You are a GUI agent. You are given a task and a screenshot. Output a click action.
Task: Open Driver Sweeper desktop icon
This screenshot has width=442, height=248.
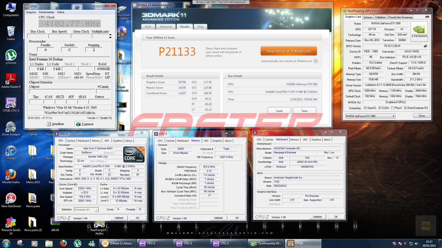coord(11,129)
